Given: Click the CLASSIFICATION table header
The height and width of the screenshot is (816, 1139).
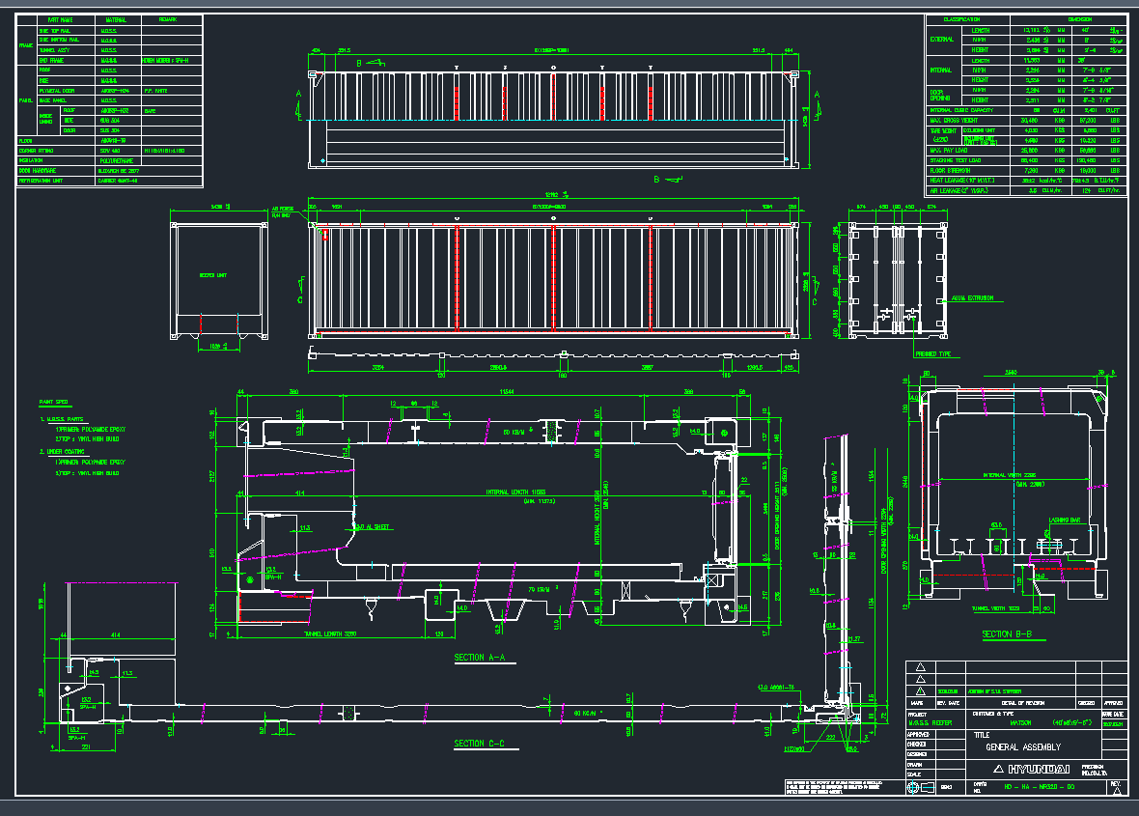Looking at the screenshot, I should 960,19.
